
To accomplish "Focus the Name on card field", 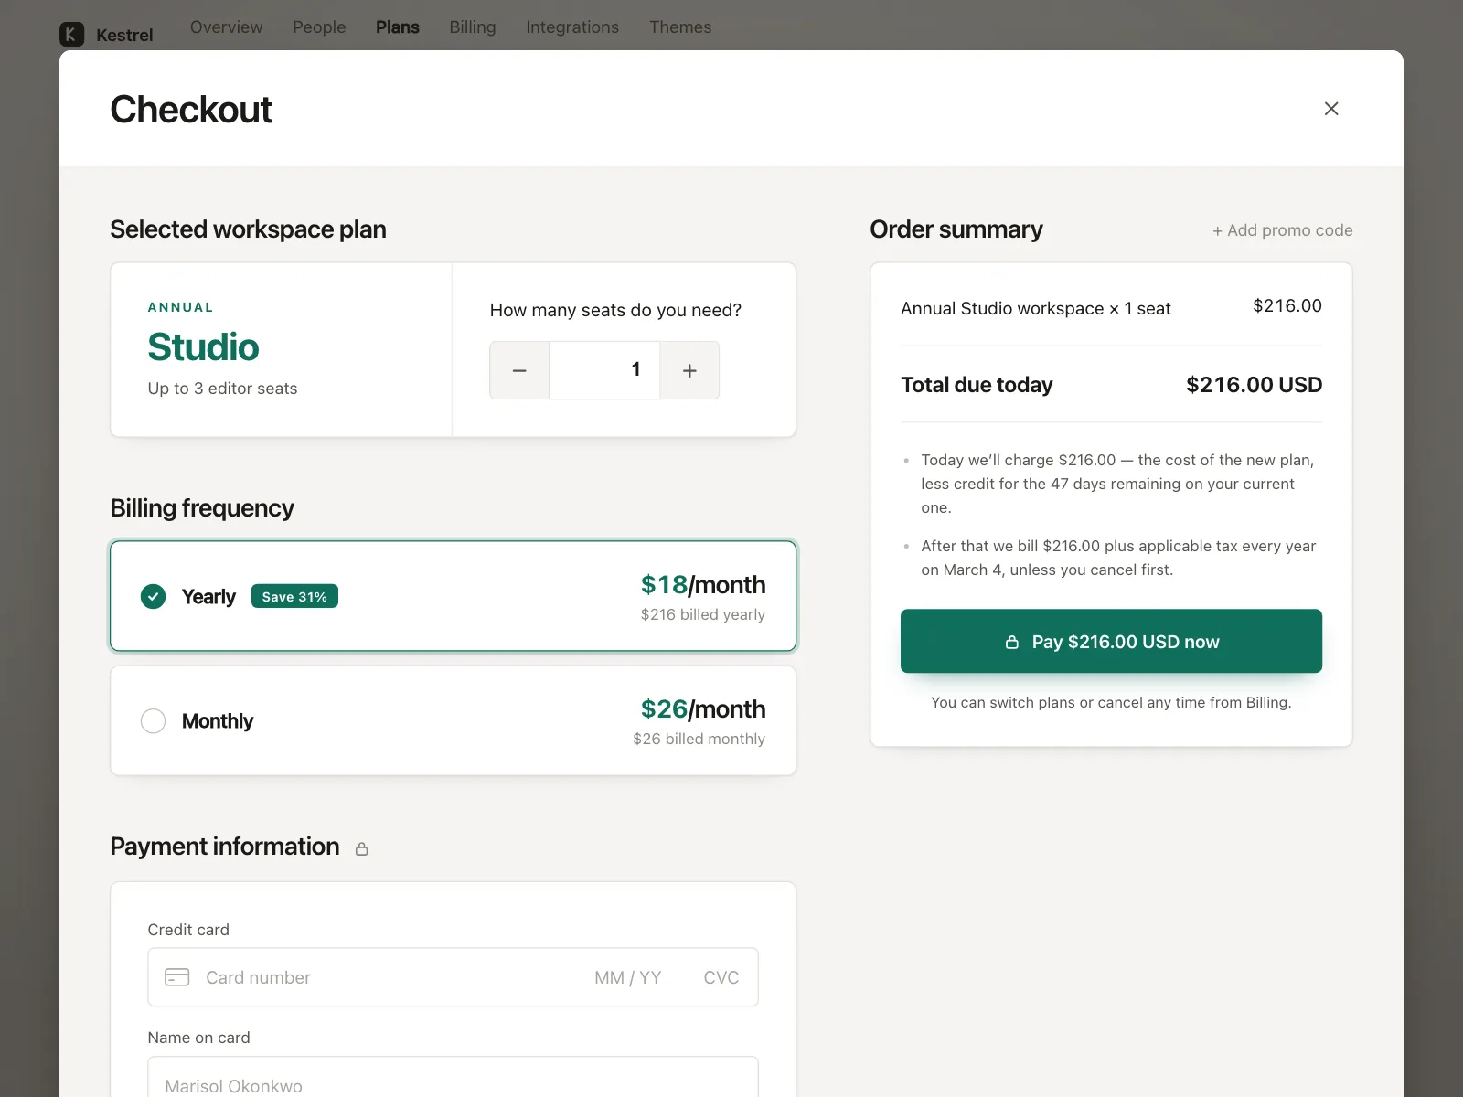I will (454, 1079).
